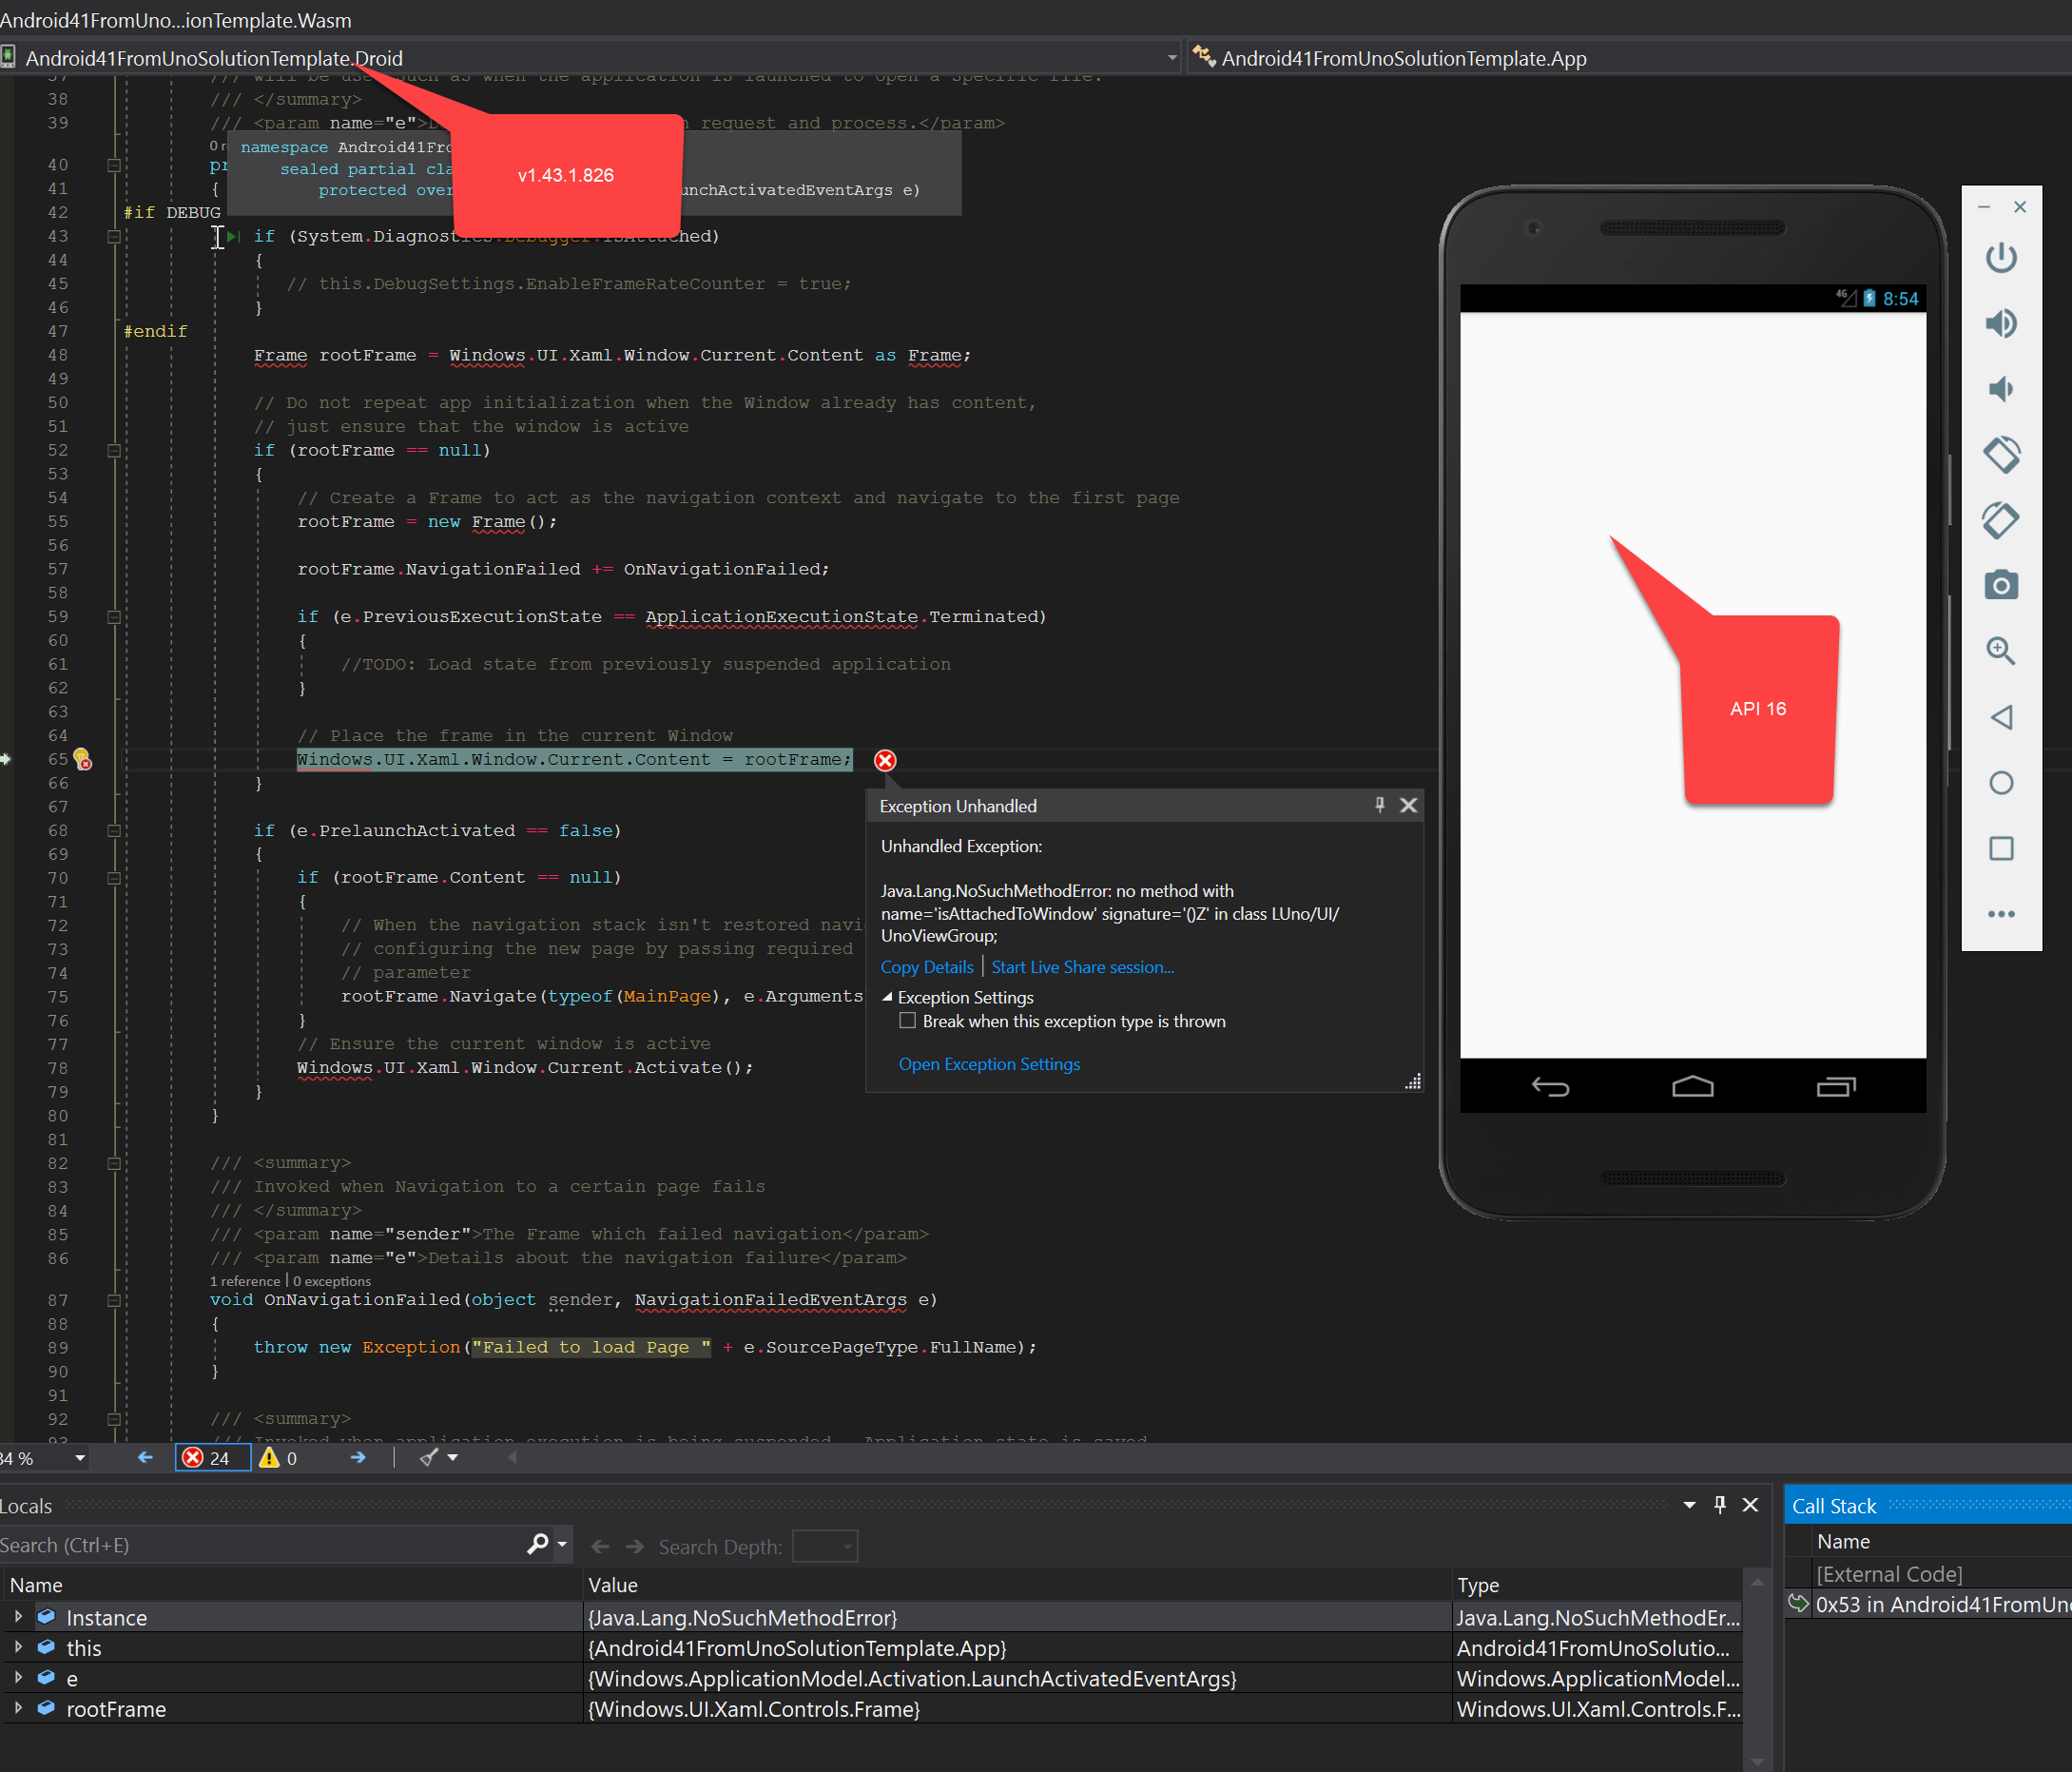The width and height of the screenshot is (2072, 1772).
Task: Pin the Exception Unhandled popup
Action: click(1380, 805)
